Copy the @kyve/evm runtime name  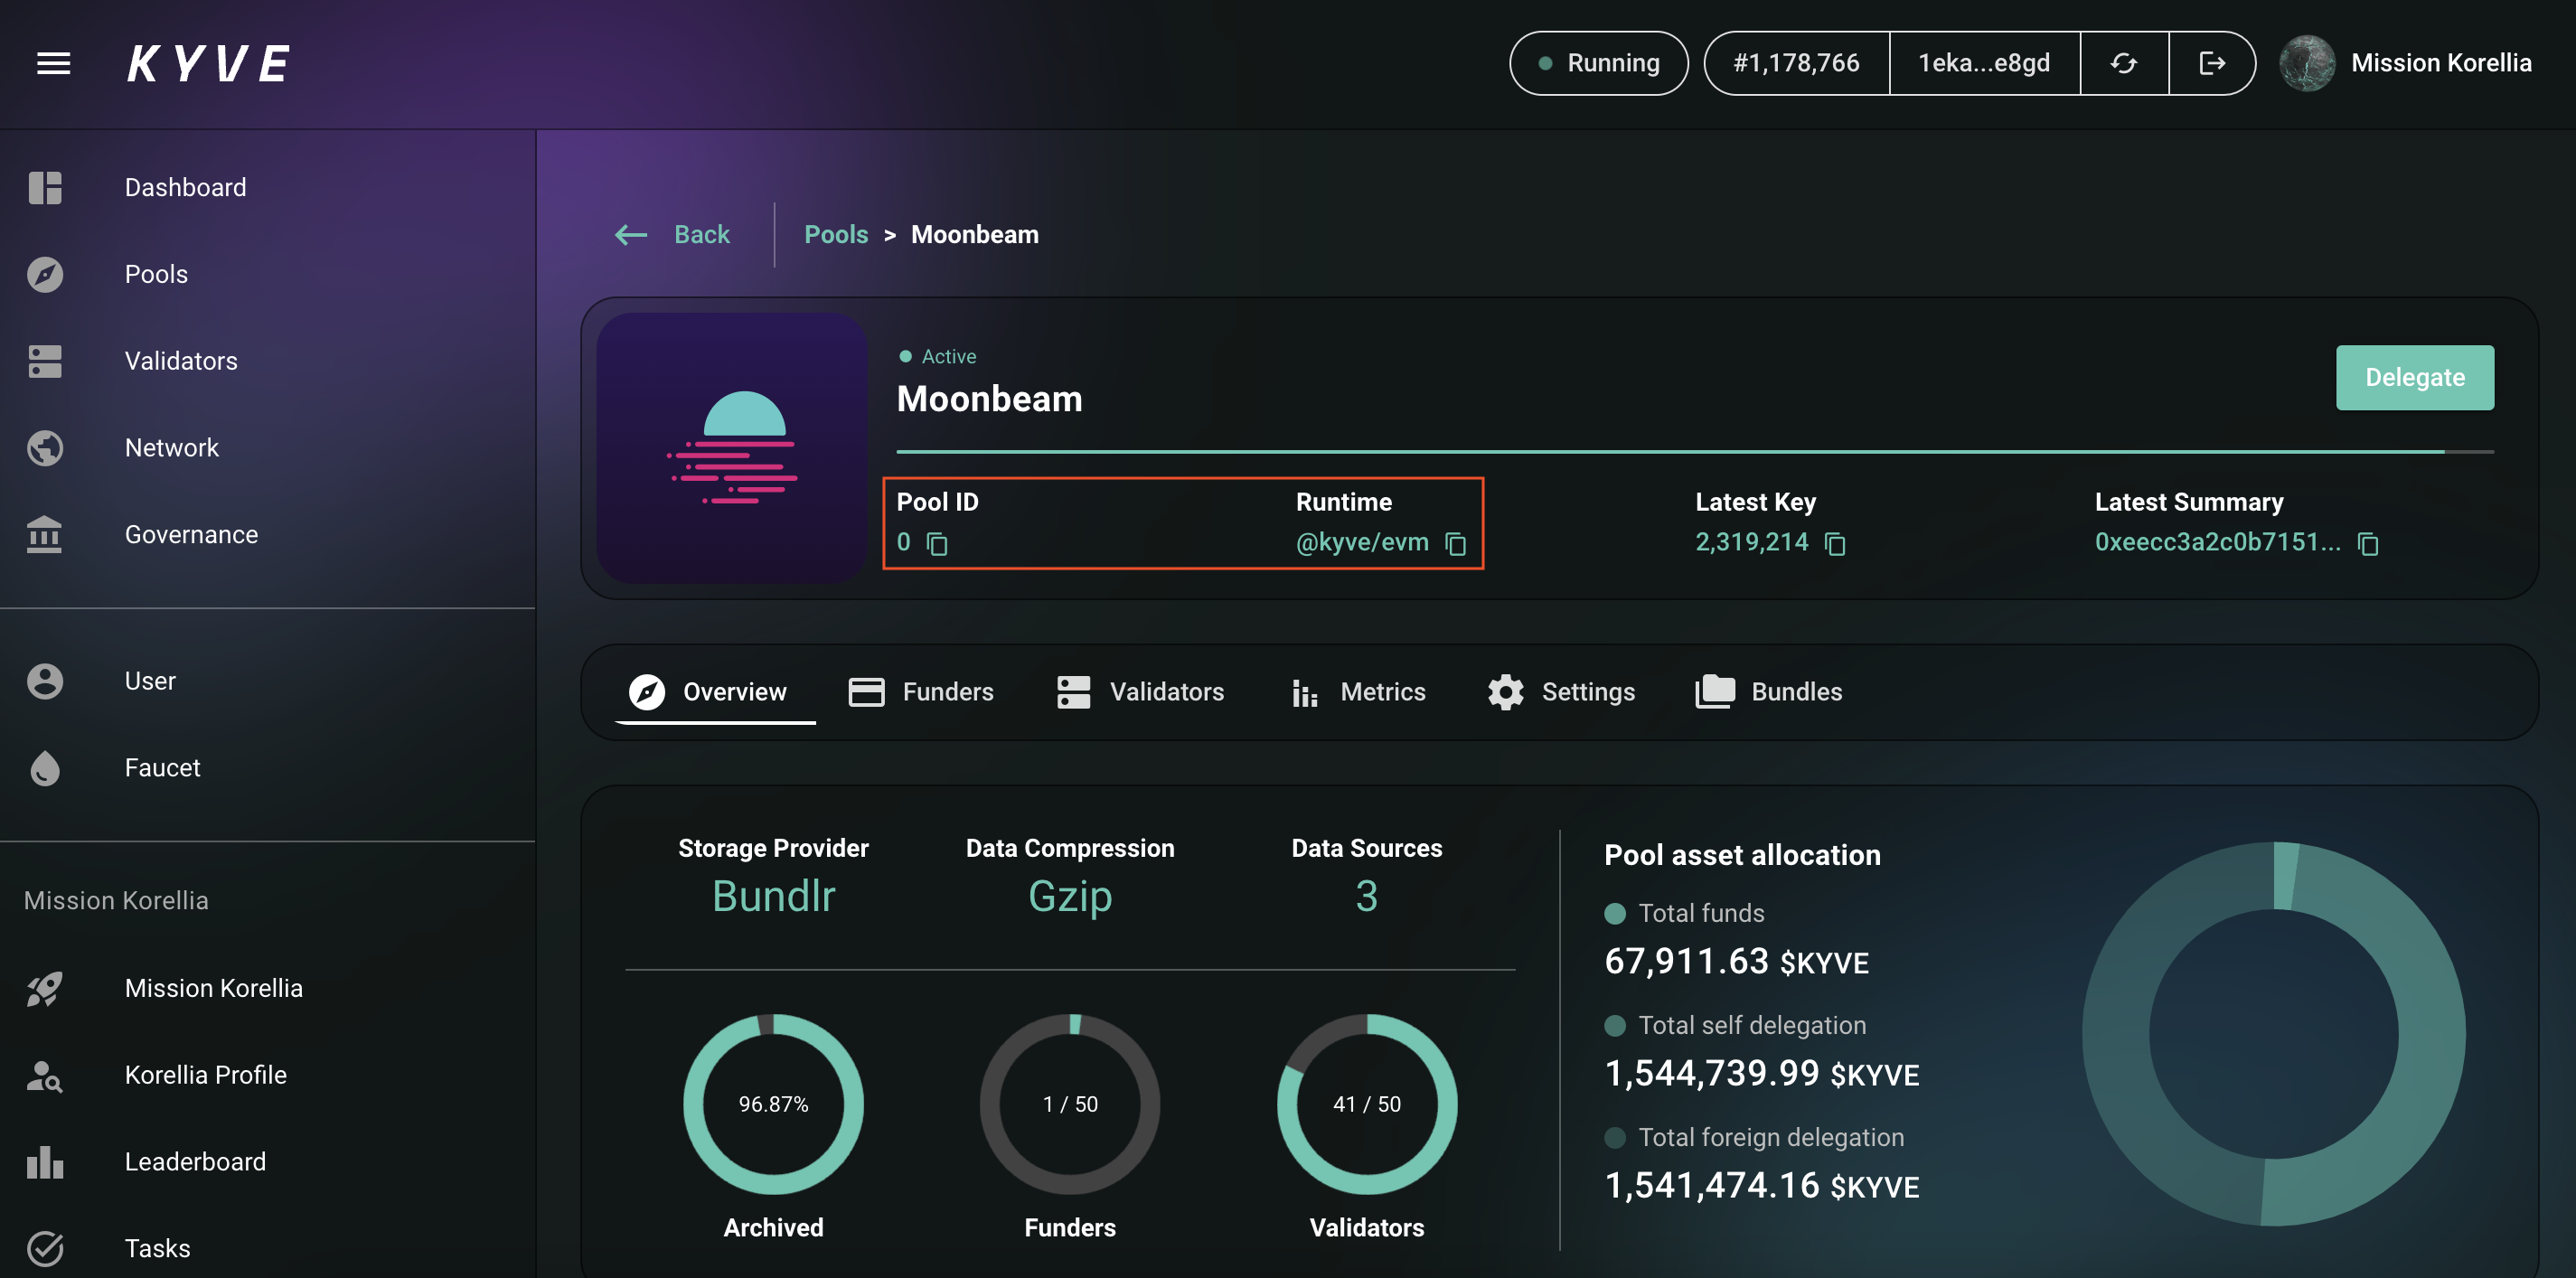1455,543
